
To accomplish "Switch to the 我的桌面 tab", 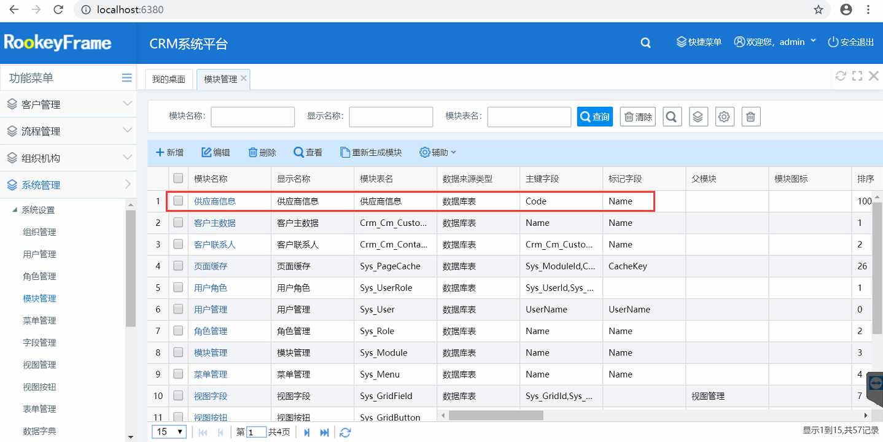I will click(169, 79).
